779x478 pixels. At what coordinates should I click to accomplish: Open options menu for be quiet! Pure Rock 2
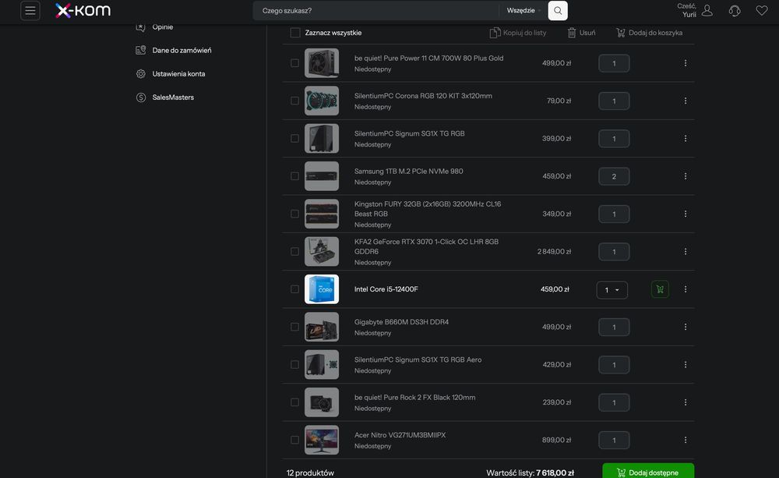coord(686,402)
